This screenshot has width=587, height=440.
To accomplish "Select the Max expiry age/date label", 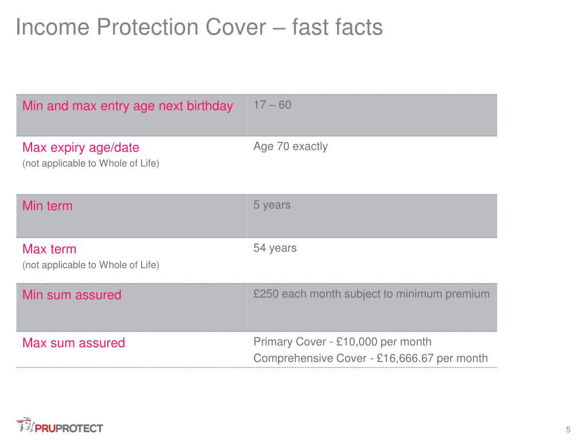I will [x=81, y=147].
